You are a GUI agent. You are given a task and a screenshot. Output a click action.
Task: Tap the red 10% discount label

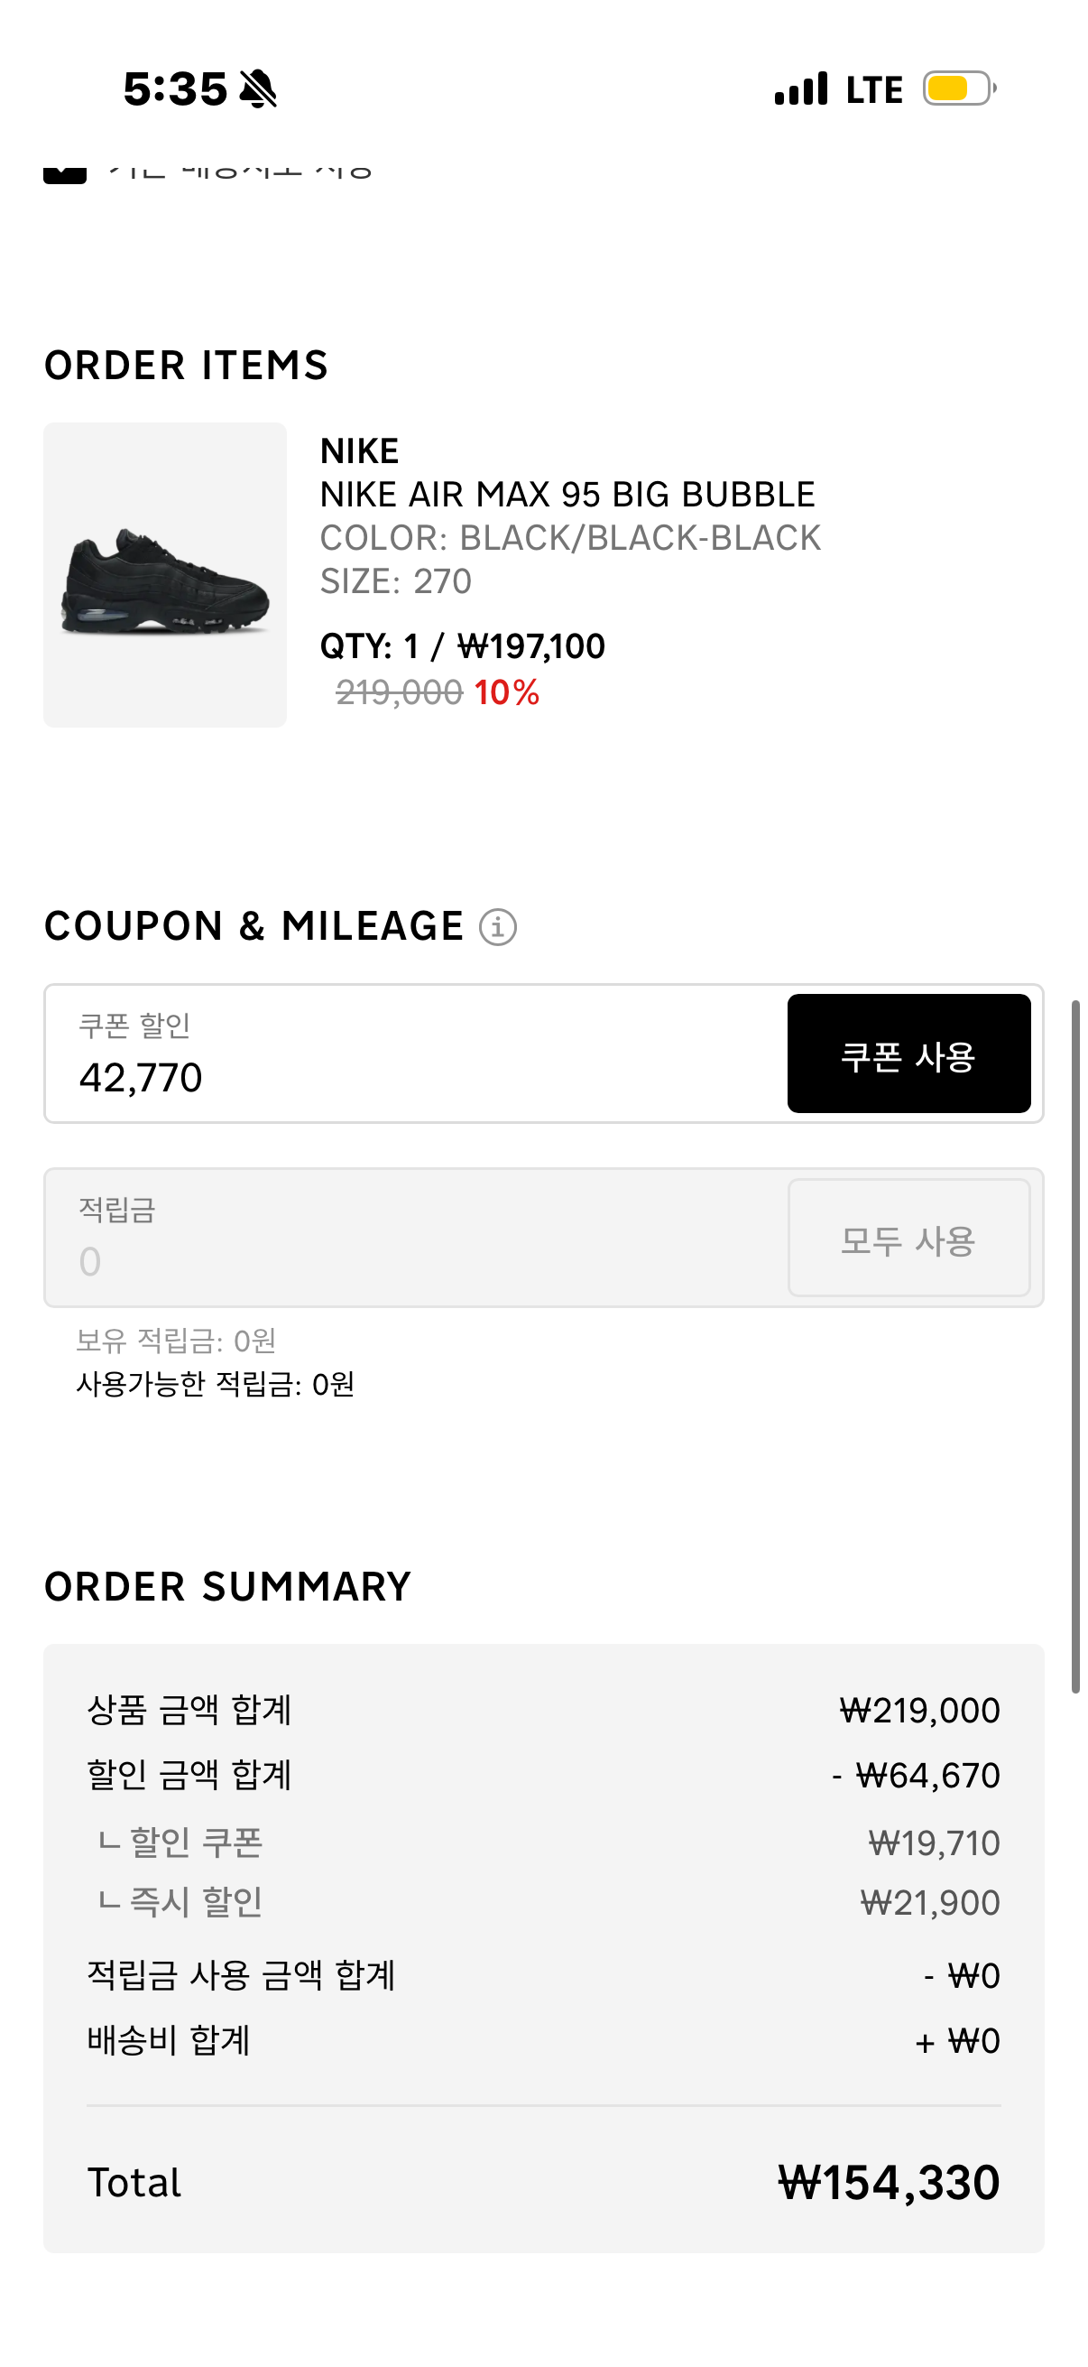[506, 692]
